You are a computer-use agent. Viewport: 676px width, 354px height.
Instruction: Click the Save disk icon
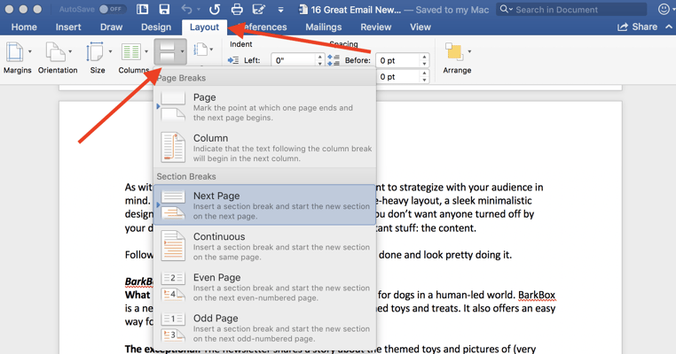pyautogui.click(x=164, y=9)
